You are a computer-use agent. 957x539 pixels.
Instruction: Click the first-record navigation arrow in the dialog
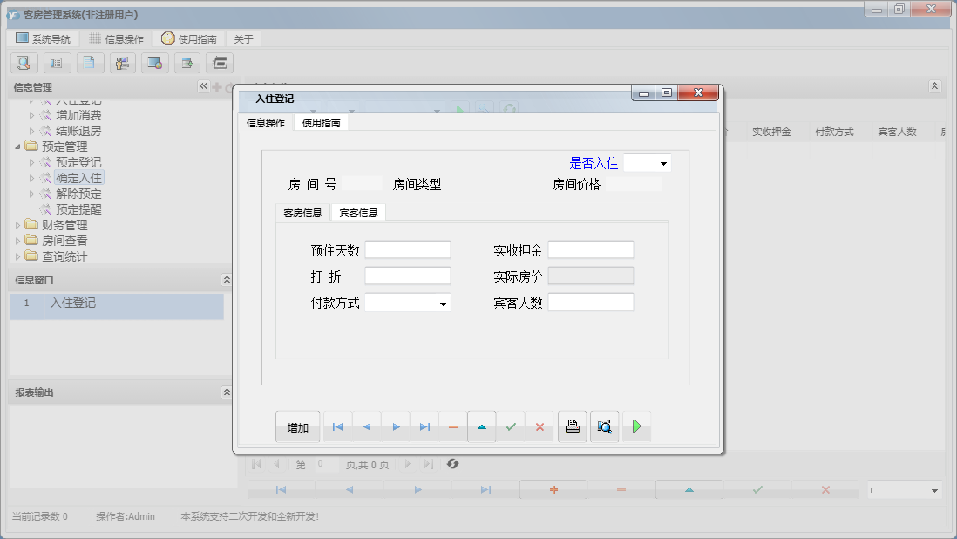(337, 426)
